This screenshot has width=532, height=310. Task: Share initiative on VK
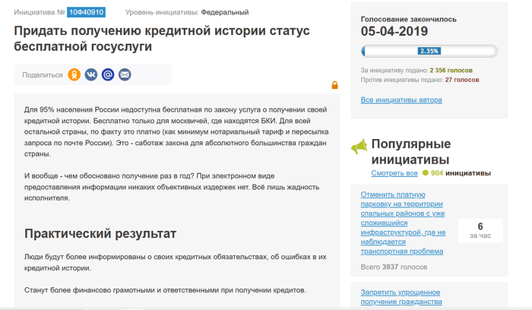(91, 74)
